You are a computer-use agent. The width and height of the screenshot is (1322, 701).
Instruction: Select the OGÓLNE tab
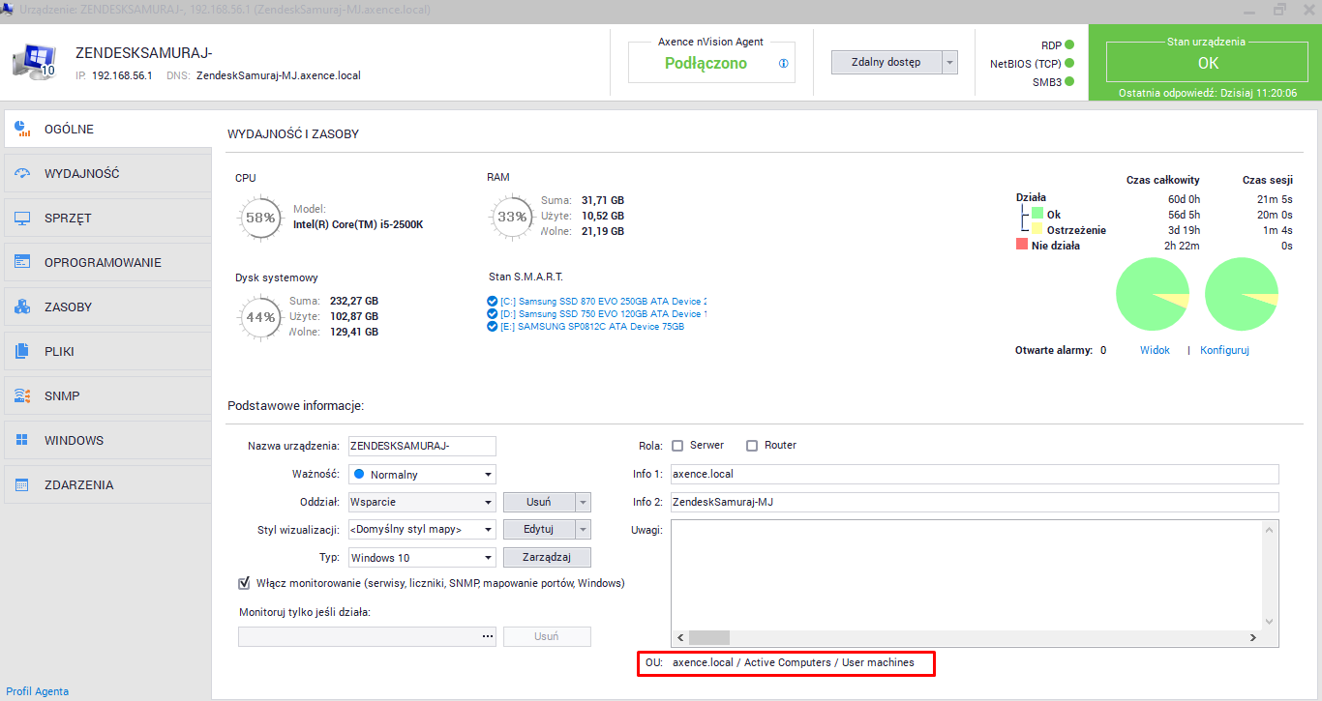[x=69, y=130]
